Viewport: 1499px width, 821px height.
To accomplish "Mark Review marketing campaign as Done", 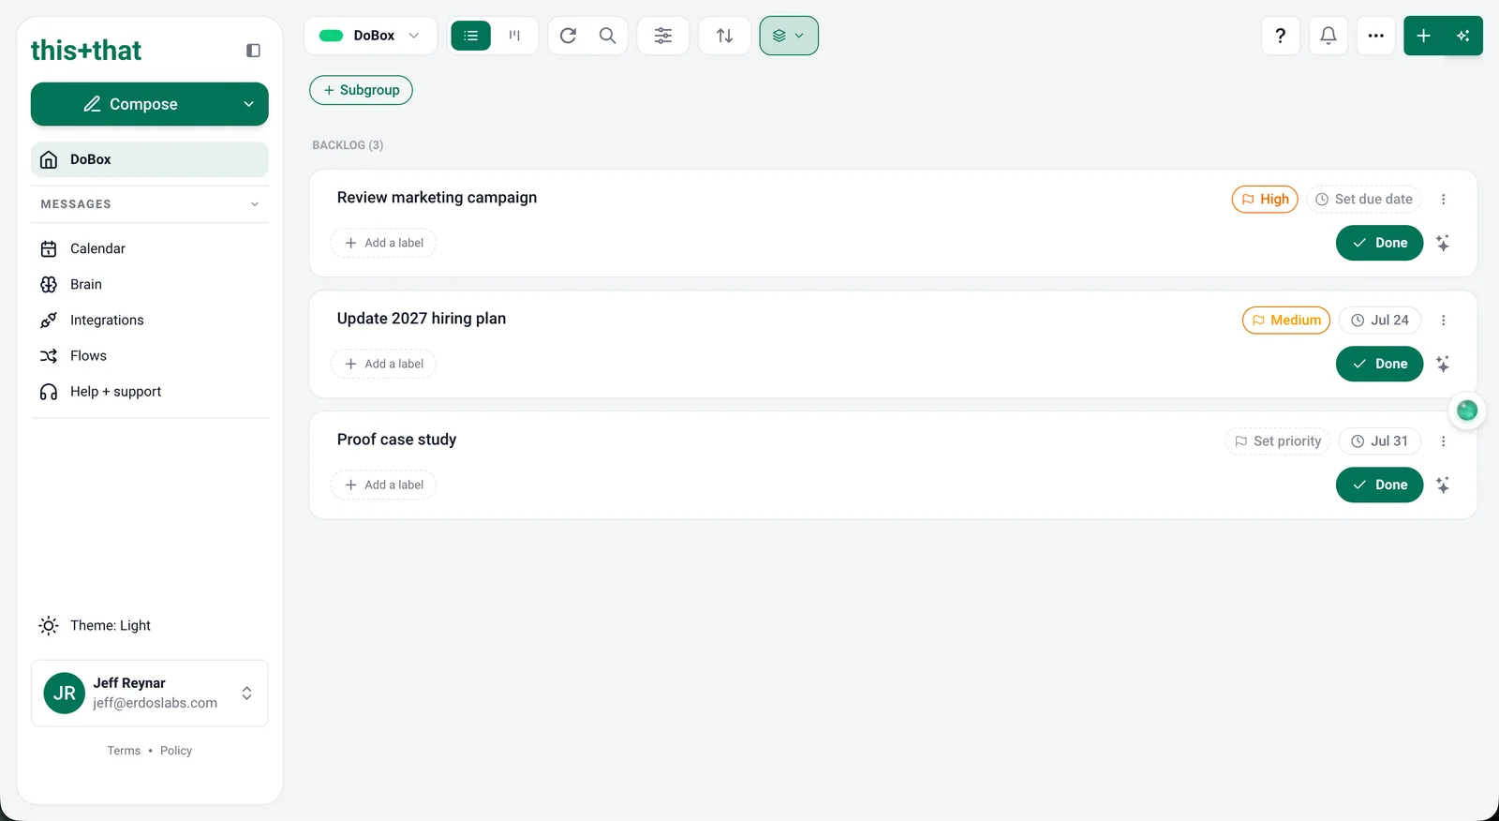I will [x=1379, y=243].
